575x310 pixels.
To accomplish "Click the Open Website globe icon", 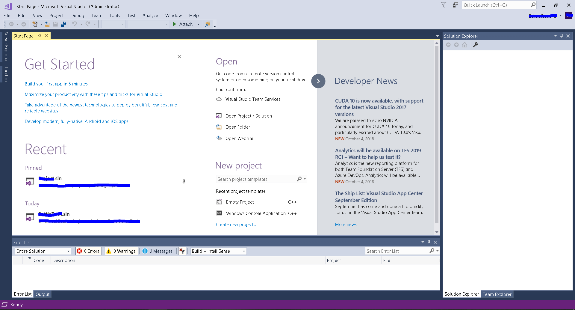I will [219, 138].
